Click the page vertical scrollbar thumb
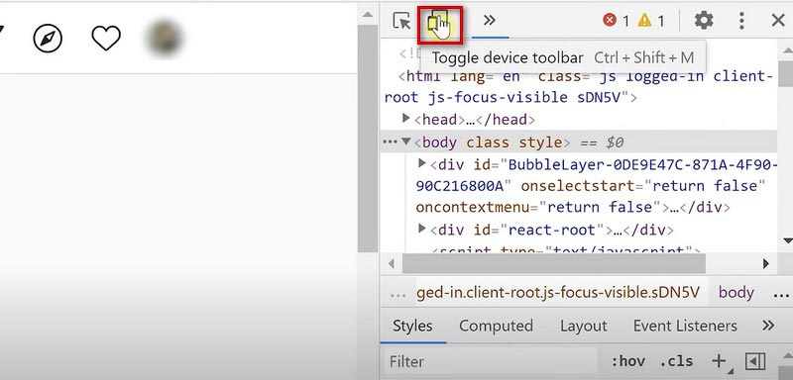 click(x=368, y=139)
